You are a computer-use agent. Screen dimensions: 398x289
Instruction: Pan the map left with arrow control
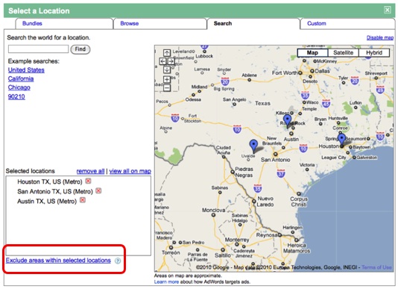click(x=162, y=61)
